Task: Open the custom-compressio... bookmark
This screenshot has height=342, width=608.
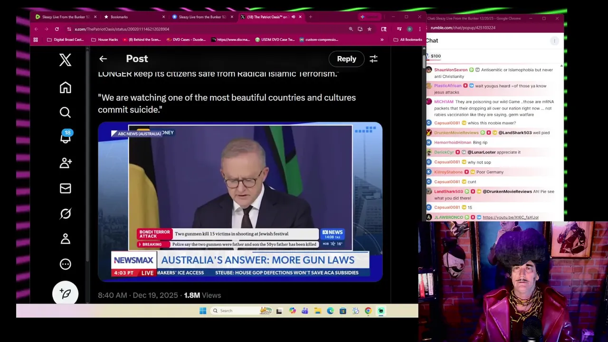Action: [x=319, y=40]
